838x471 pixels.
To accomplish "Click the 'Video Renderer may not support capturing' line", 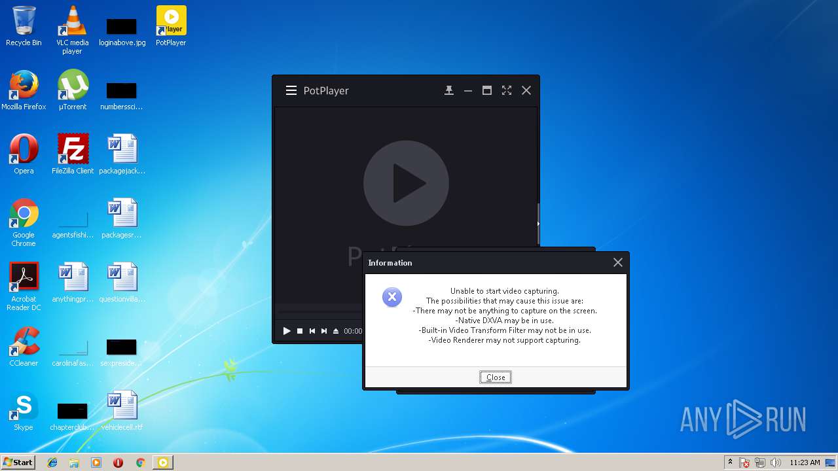I will 505,340.
